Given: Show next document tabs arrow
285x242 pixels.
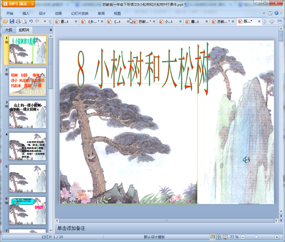Looking at the screenshot, I should click(x=265, y=22).
